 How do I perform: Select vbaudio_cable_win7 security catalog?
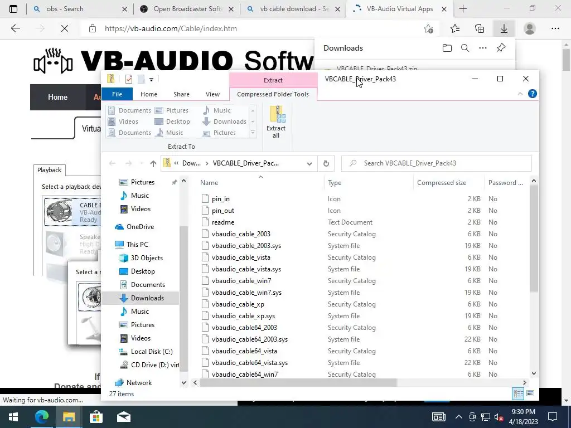tap(241, 281)
